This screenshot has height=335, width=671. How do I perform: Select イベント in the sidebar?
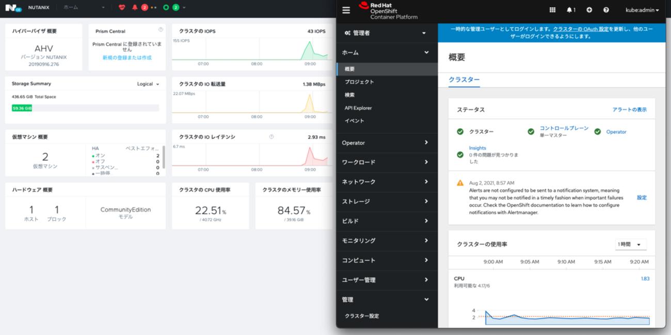[x=387, y=121]
